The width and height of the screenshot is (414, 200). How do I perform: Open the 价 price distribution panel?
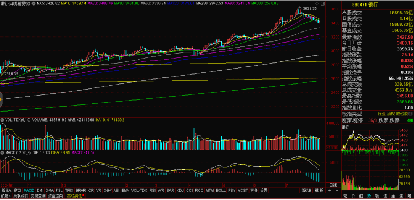353,196
